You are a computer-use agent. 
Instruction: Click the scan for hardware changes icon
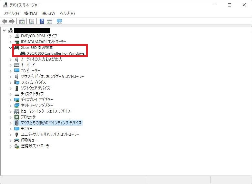(59, 21)
